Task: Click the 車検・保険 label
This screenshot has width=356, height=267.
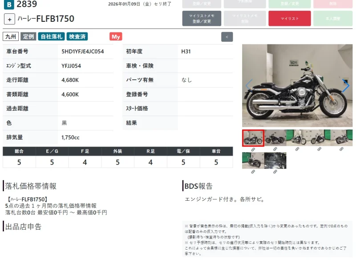Action: pyautogui.click(x=140, y=66)
